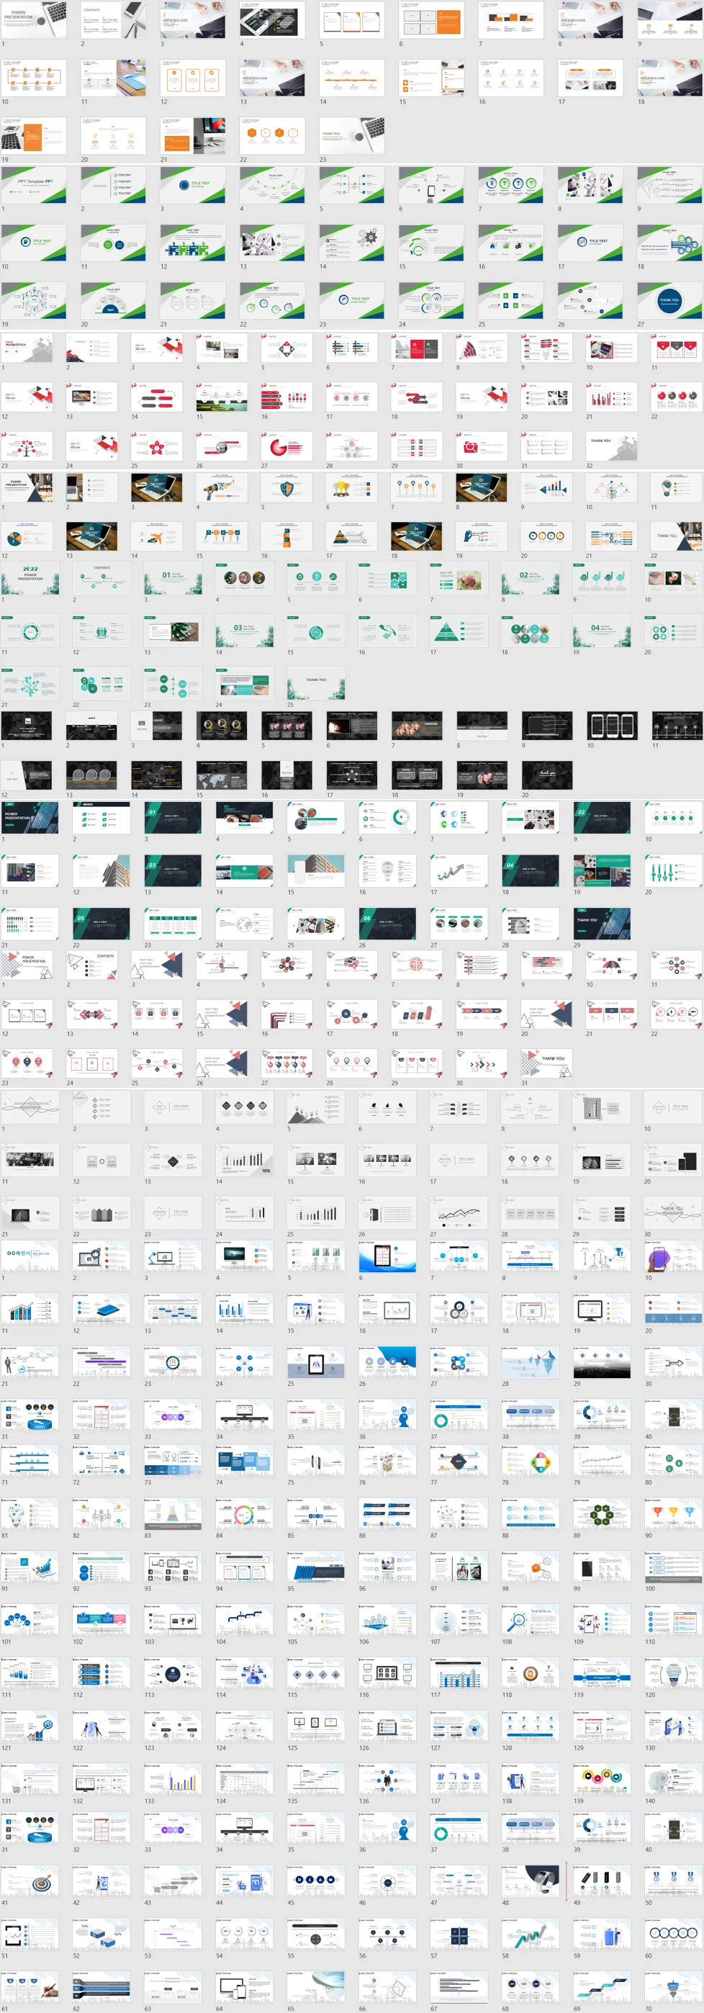Viewport: 704px width, 2013px height.
Task: Click the teal pyramid slide 17
Action: point(459,631)
